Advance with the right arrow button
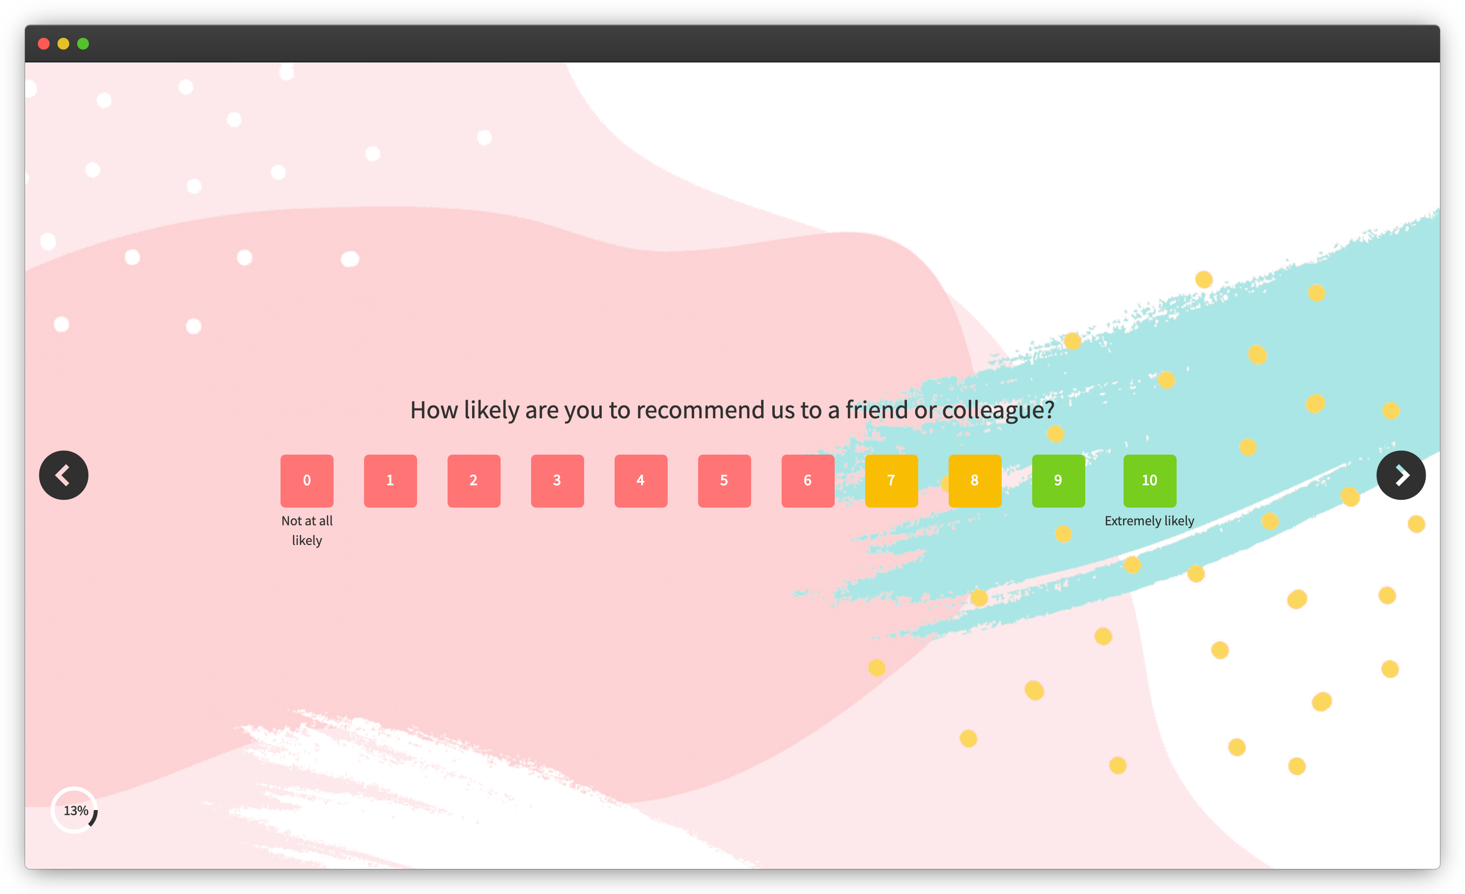The height and width of the screenshot is (894, 1465). 1401,475
